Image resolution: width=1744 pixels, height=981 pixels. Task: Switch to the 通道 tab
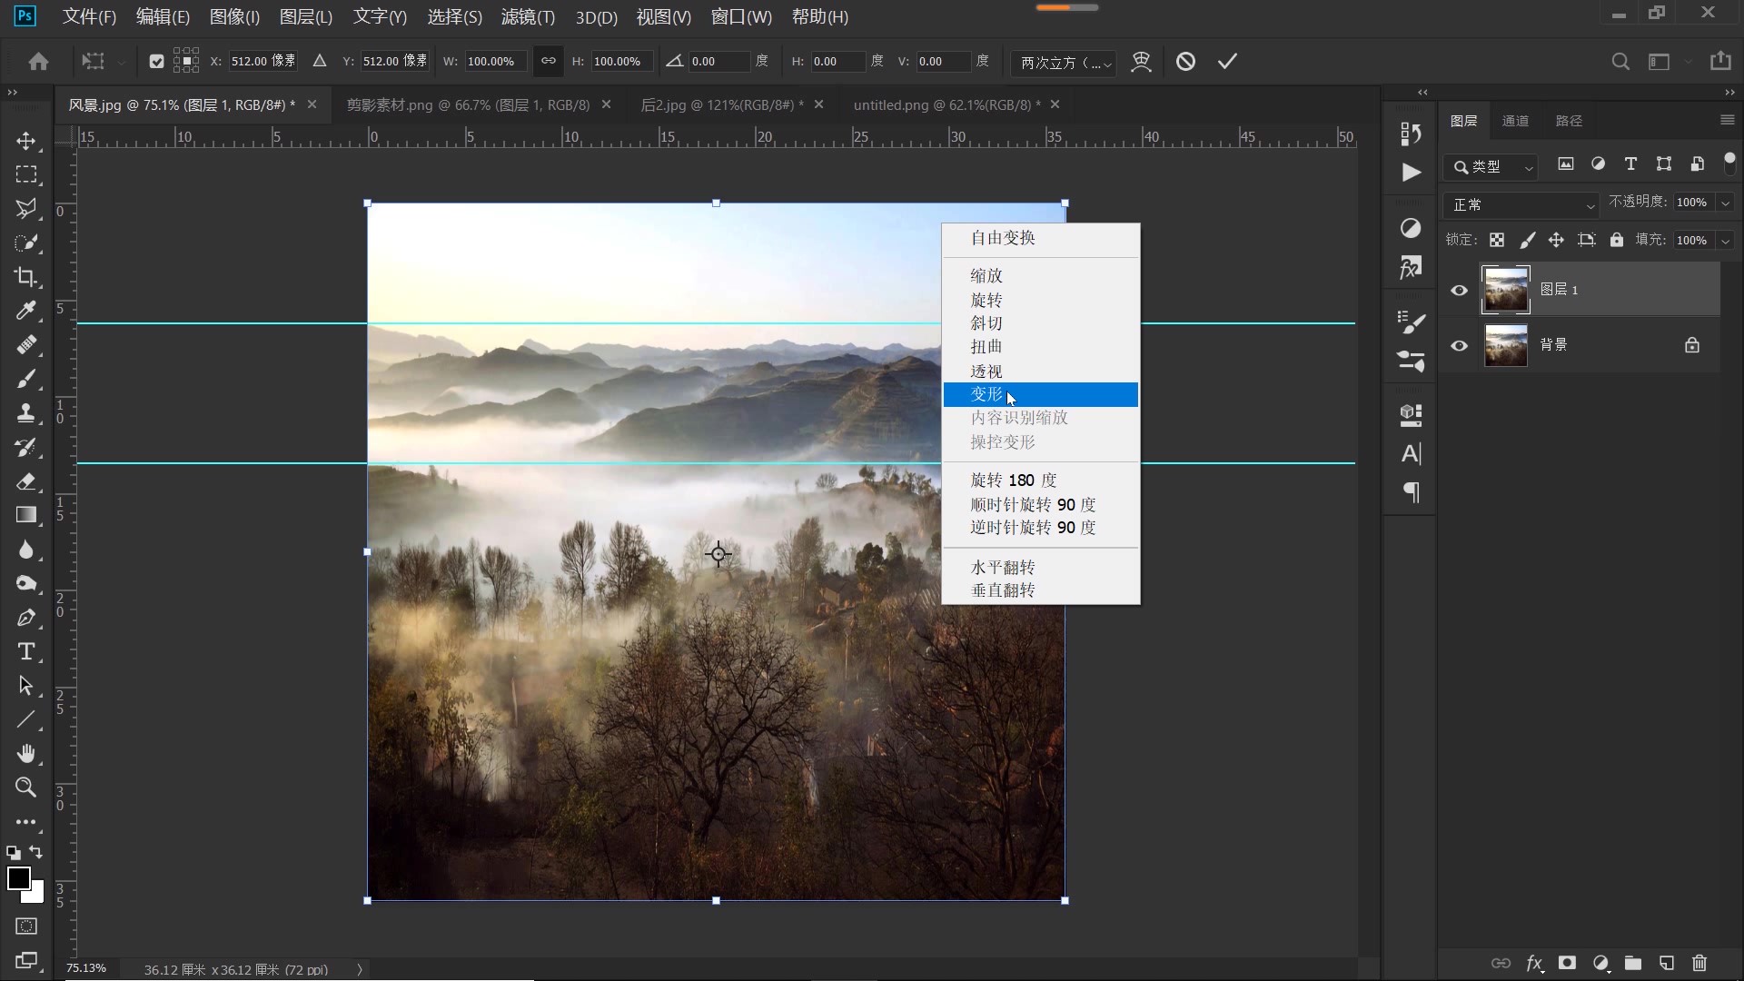coord(1515,120)
